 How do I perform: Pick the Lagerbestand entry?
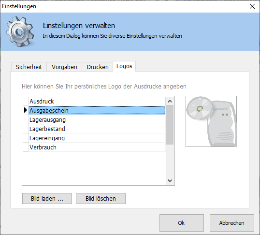point(97,129)
